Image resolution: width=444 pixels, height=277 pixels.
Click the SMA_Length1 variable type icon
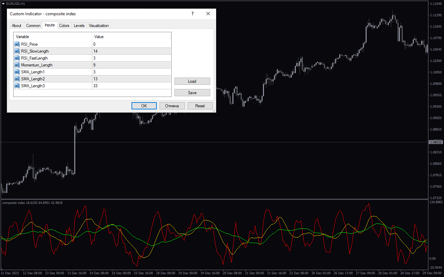17,72
